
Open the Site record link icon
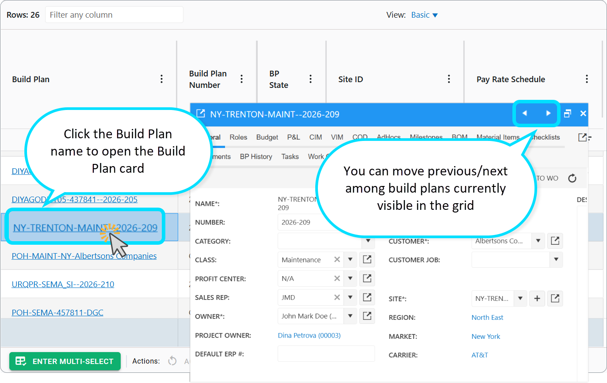click(x=555, y=299)
